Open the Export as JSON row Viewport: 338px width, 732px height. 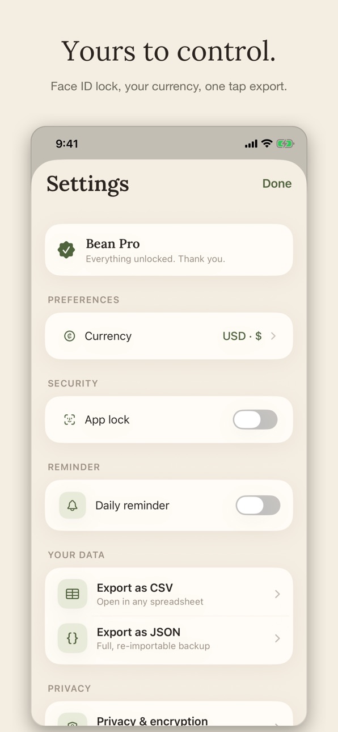point(169,638)
